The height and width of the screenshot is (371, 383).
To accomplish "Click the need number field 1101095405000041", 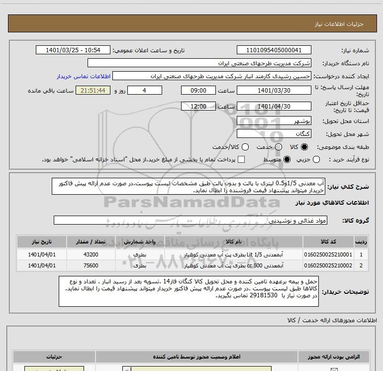I will pyautogui.click(x=274, y=50).
